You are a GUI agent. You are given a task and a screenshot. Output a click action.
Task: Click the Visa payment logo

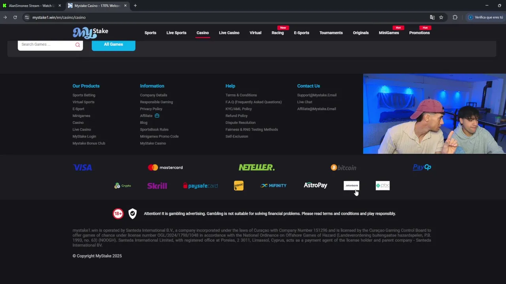pos(82,168)
